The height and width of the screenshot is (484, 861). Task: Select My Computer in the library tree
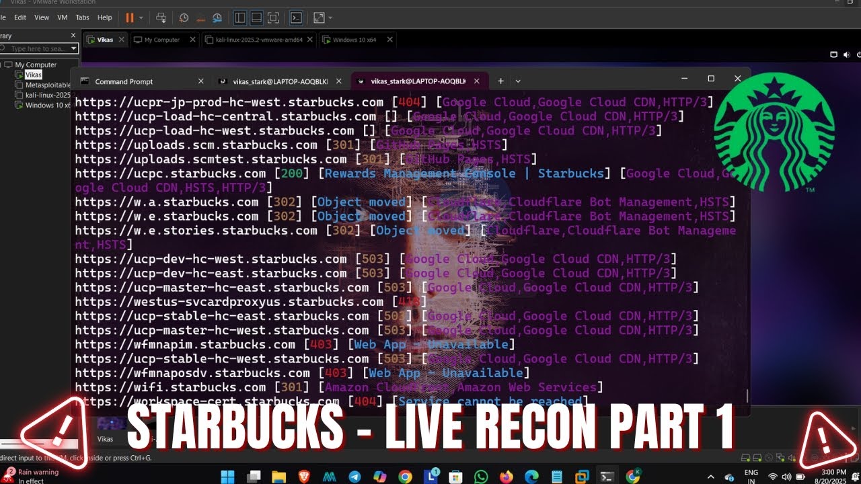35,65
